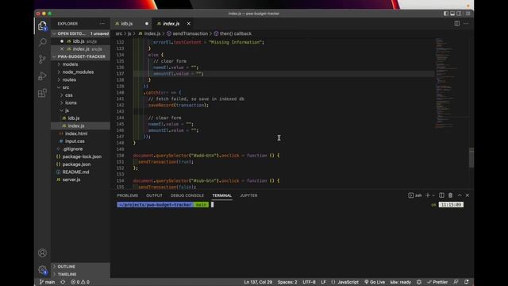This screenshot has height=286, width=508.
Task: Select the zsh terminal shell indicator
Action: [x=415, y=195]
